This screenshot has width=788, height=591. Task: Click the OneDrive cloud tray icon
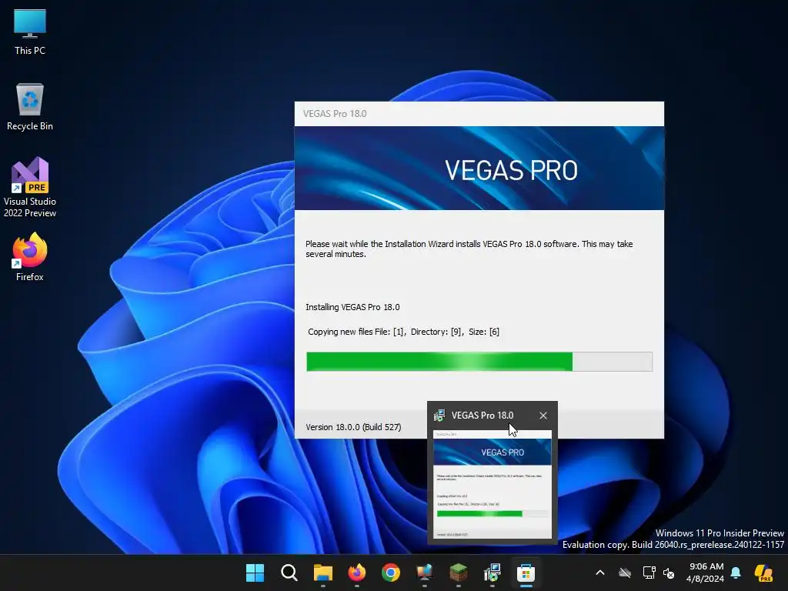tap(625, 573)
